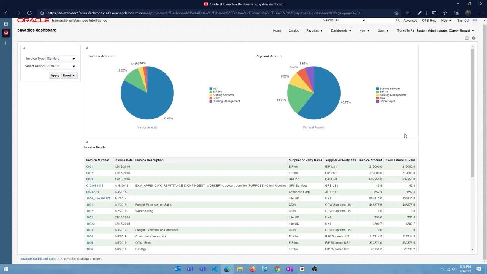Image resolution: width=487 pixels, height=274 pixels.
Task: Add a new tab with the plus icon
Action: [6, 43]
